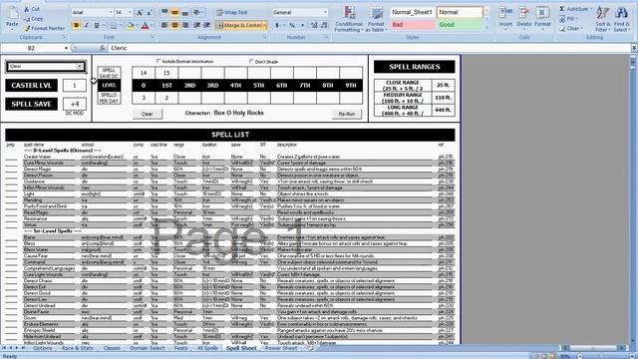Click the text Orientation icon
The height and width of the screenshot is (359, 638).
coord(197,13)
